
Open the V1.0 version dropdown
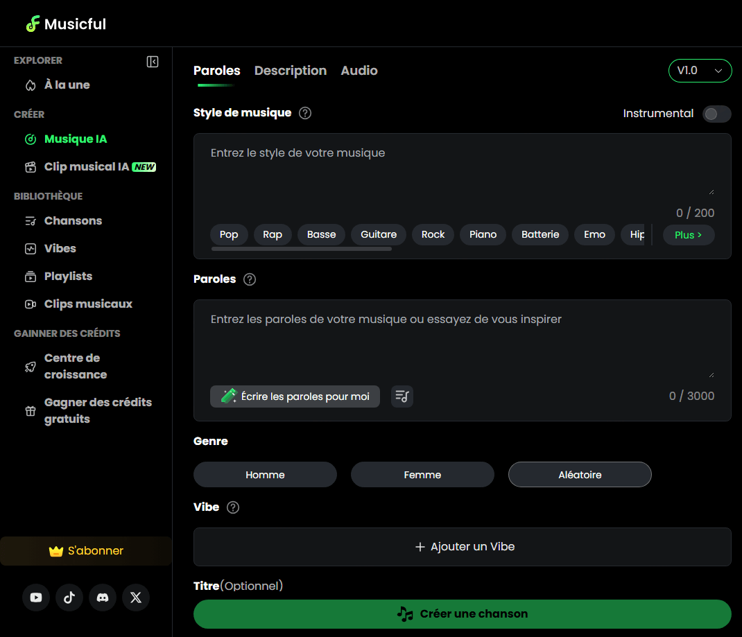point(700,70)
